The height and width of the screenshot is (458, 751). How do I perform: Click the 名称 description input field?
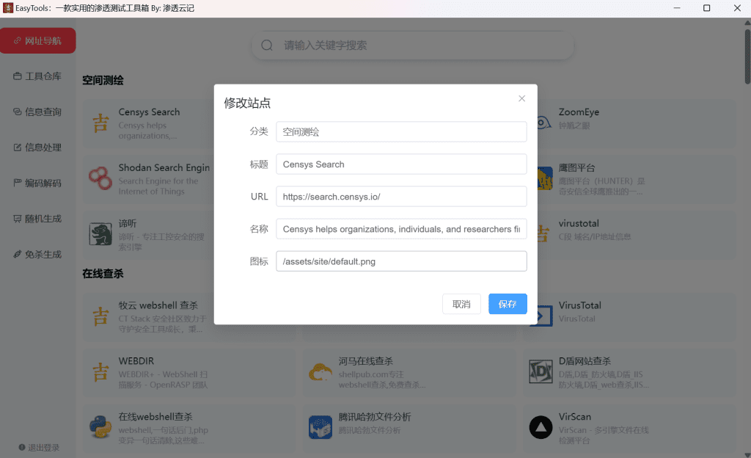pos(401,229)
